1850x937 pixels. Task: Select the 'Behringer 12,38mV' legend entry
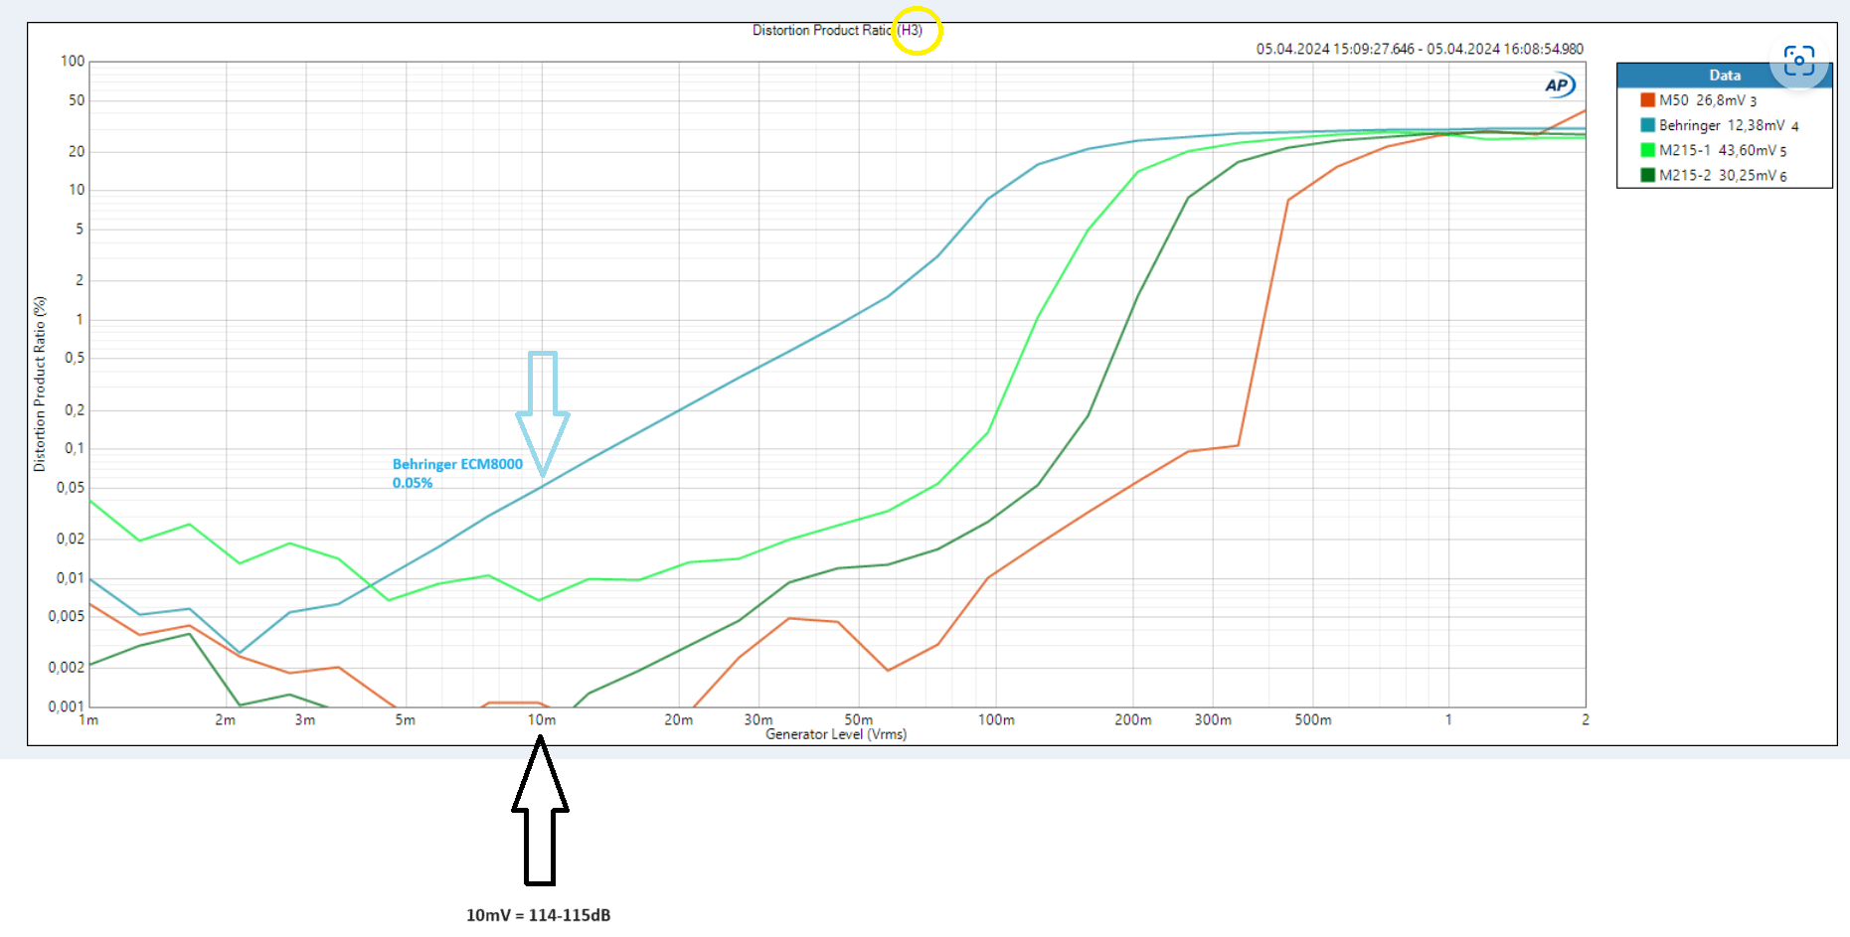point(1729,125)
